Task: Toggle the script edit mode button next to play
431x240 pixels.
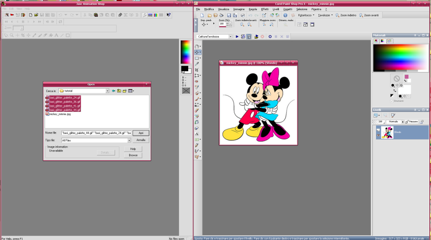Action: point(243,37)
